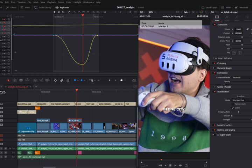
Task: Click the Stop playback button under viewer
Action: click(170, 165)
